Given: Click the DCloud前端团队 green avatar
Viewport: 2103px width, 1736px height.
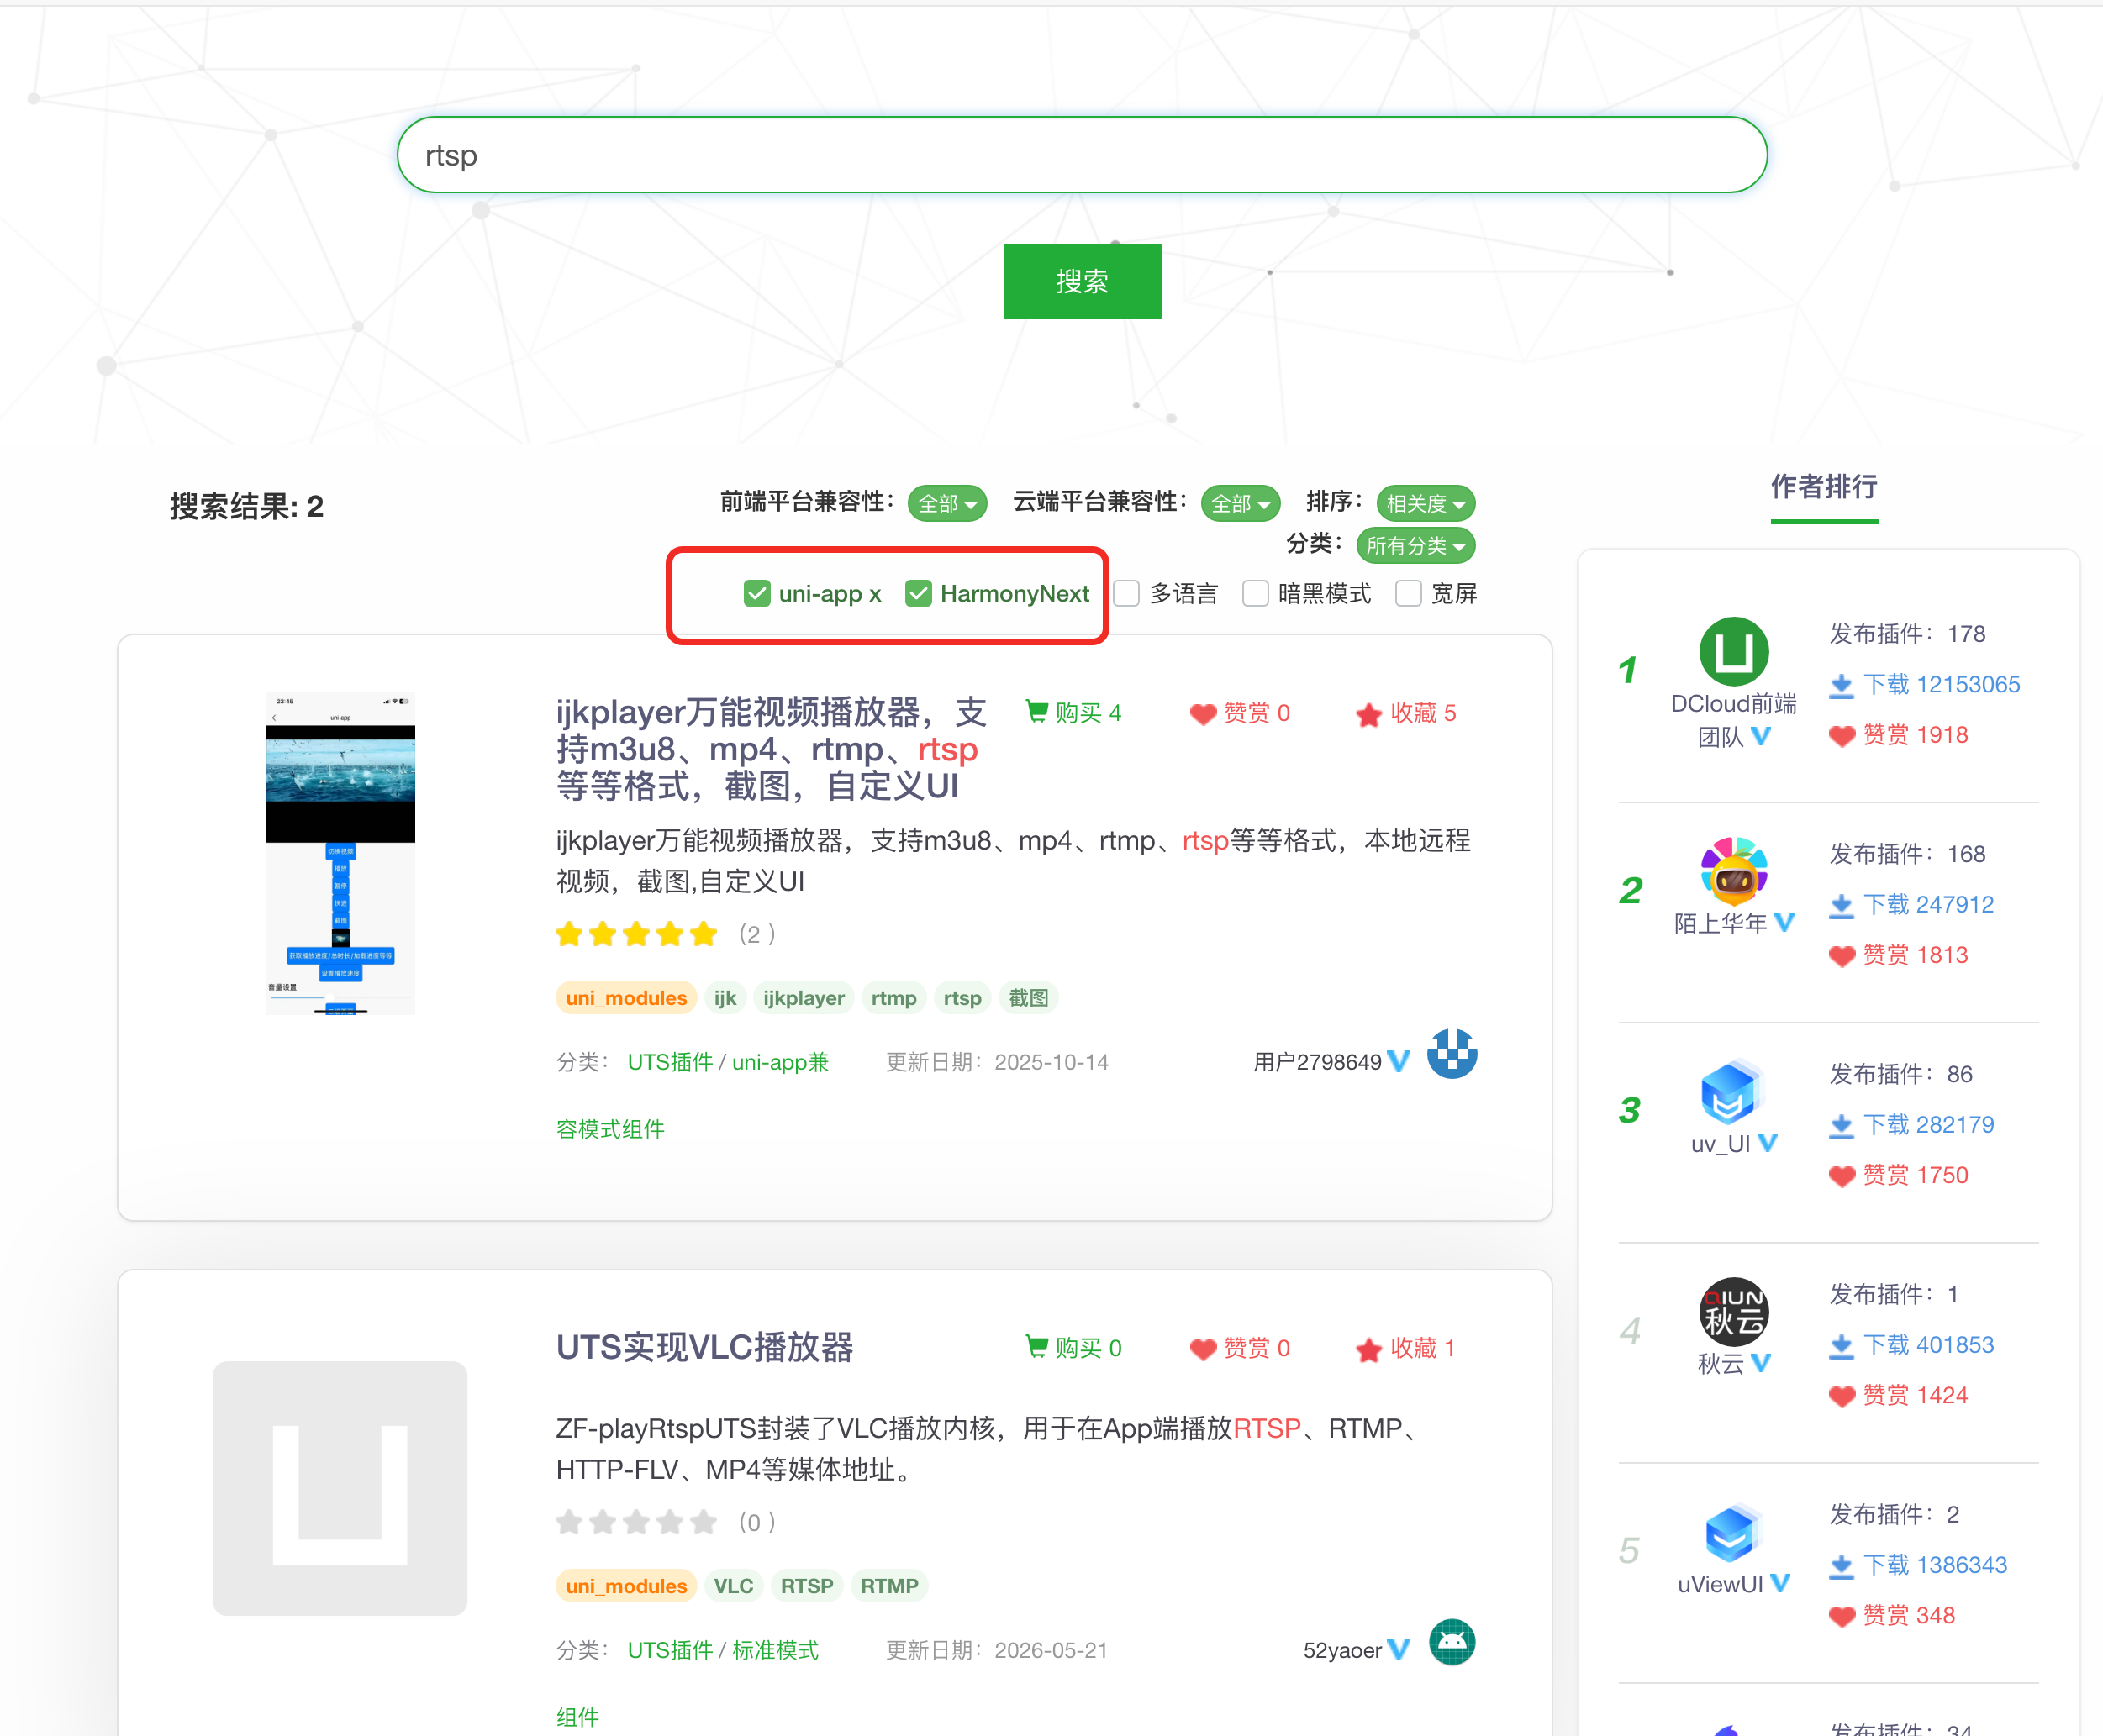Looking at the screenshot, I should click(1733, 651).
